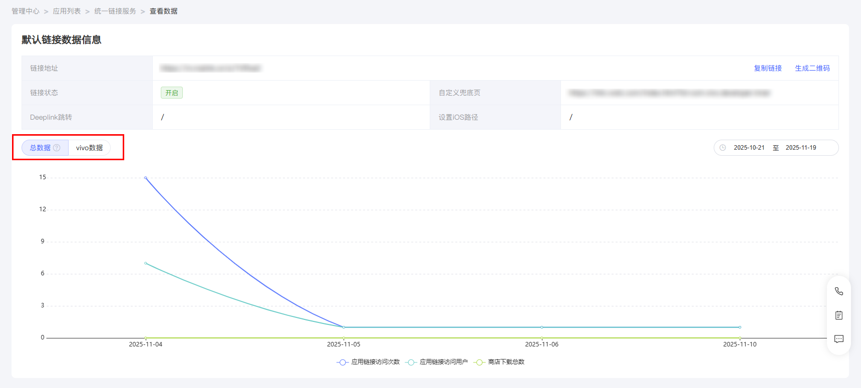861x388 pixels.
Task: Open the chat message bubble icon
Action: 839,339
